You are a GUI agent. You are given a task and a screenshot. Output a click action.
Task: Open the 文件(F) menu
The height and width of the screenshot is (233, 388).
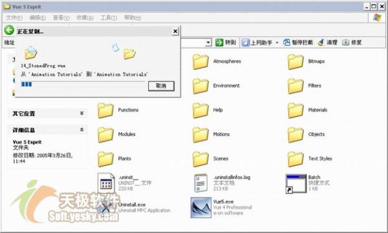14,17
